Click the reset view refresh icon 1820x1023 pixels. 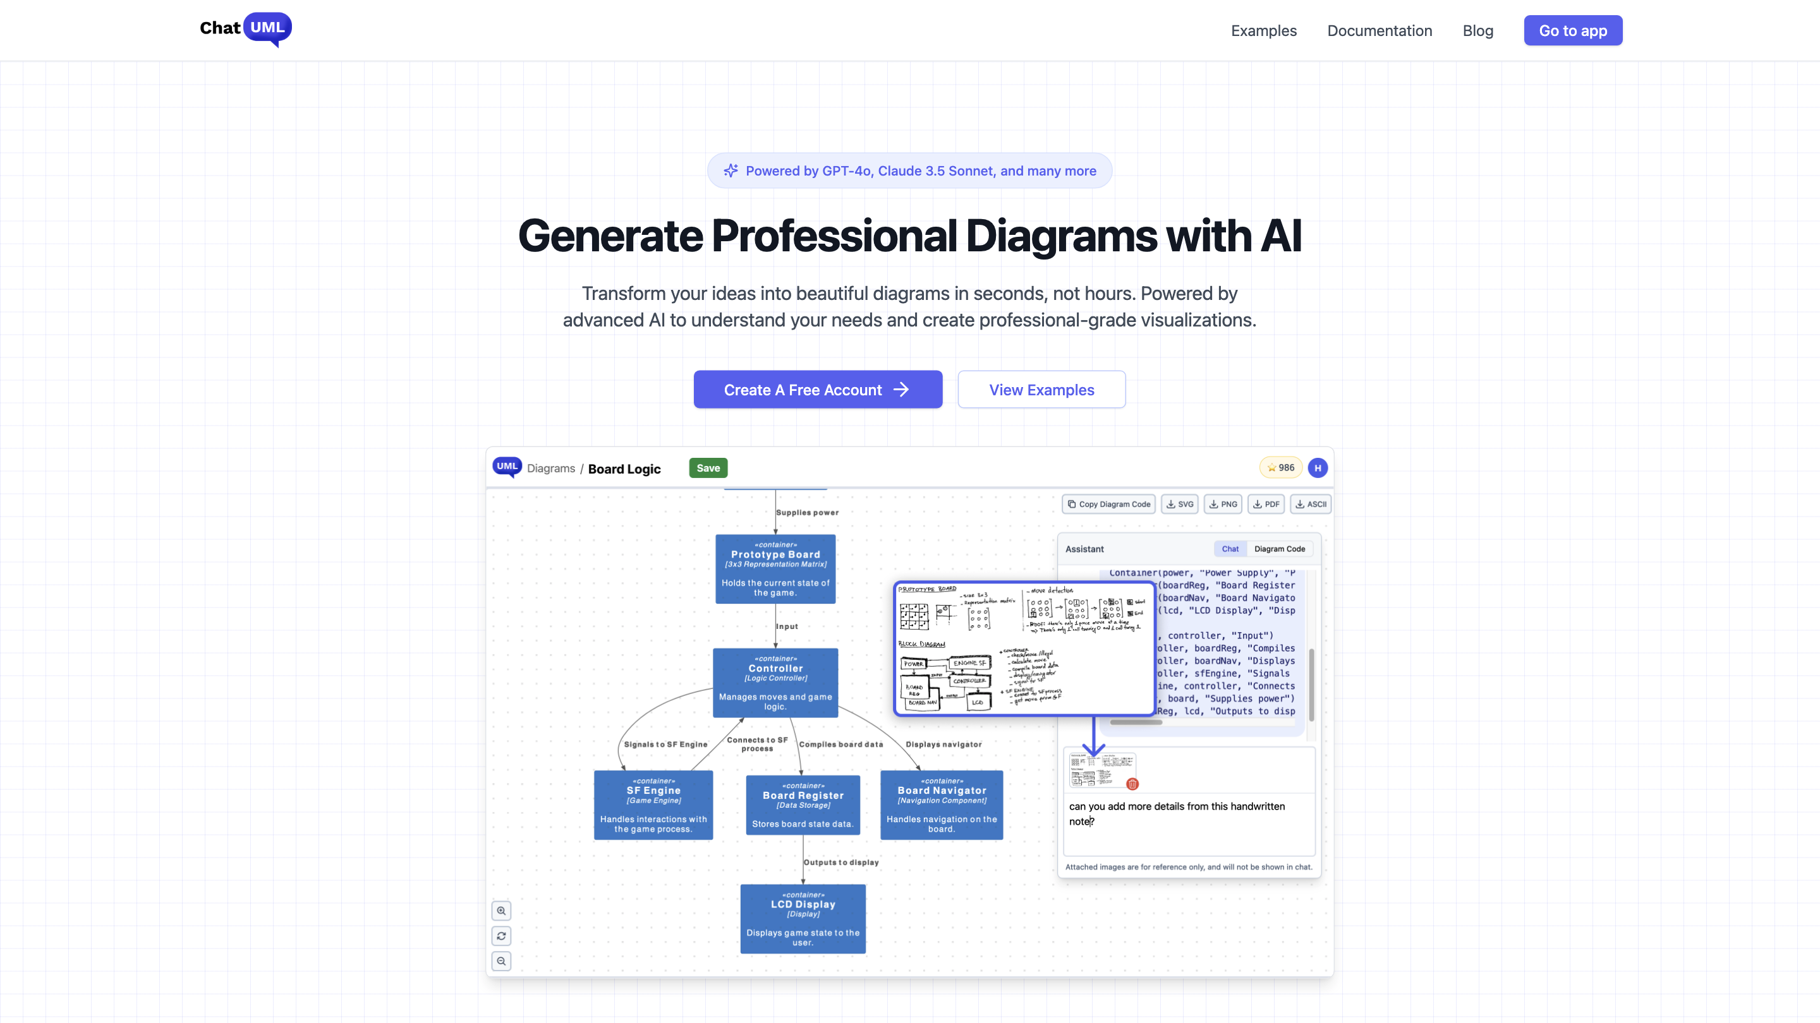point(501,936)
